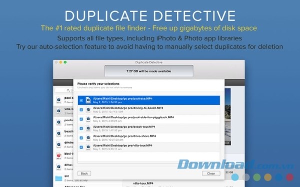The image size is (300, 187).
Task: Uncheck the beach-tour.MP4 checkbox
Action: coord(81,129)
